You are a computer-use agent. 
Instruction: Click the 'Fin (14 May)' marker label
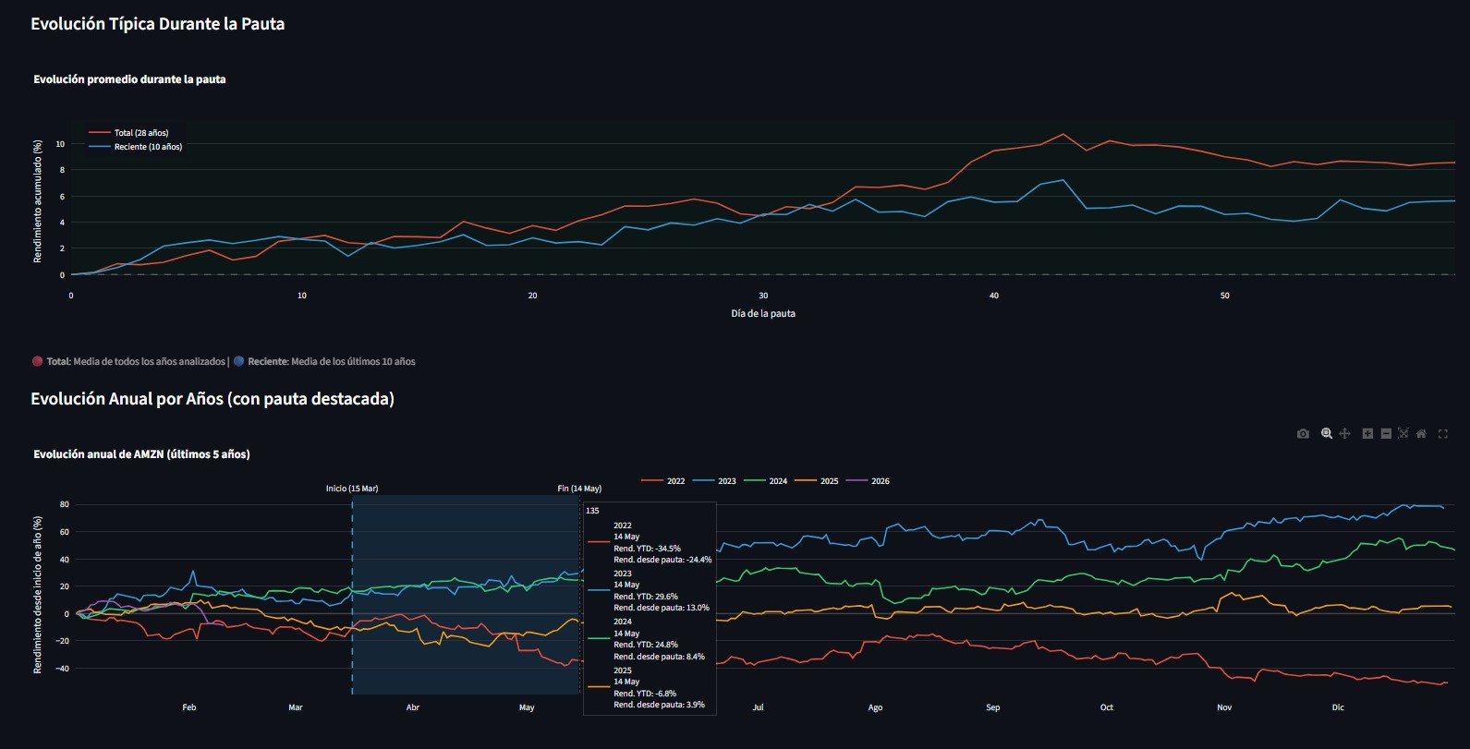point(579,489)
